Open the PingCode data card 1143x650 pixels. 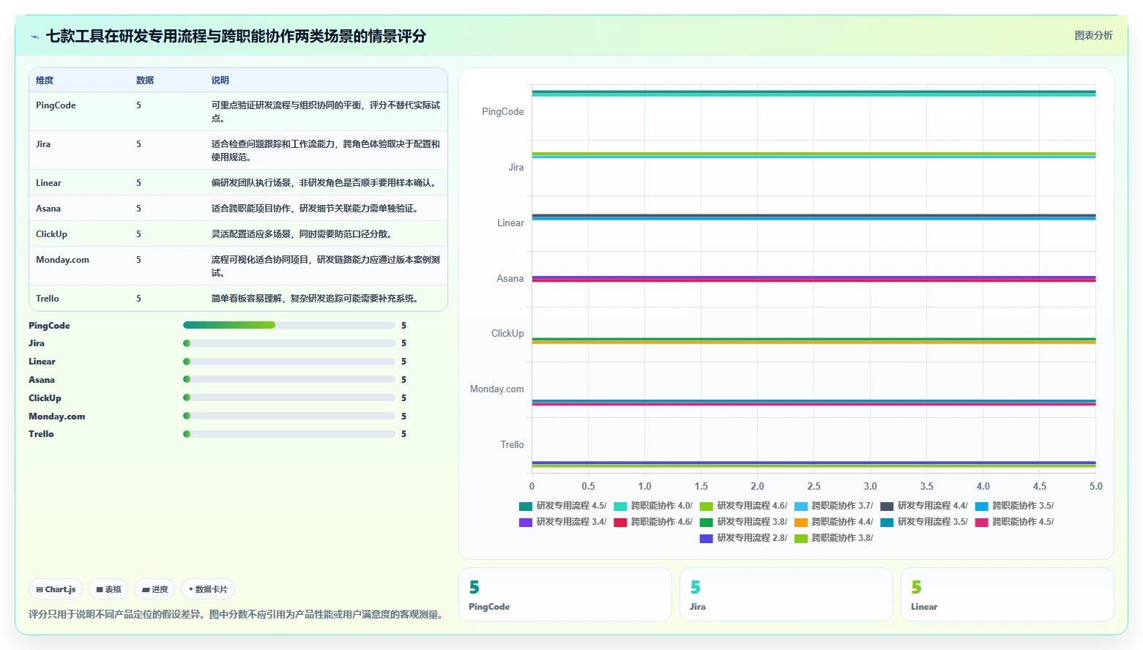(x=565, y=594)
